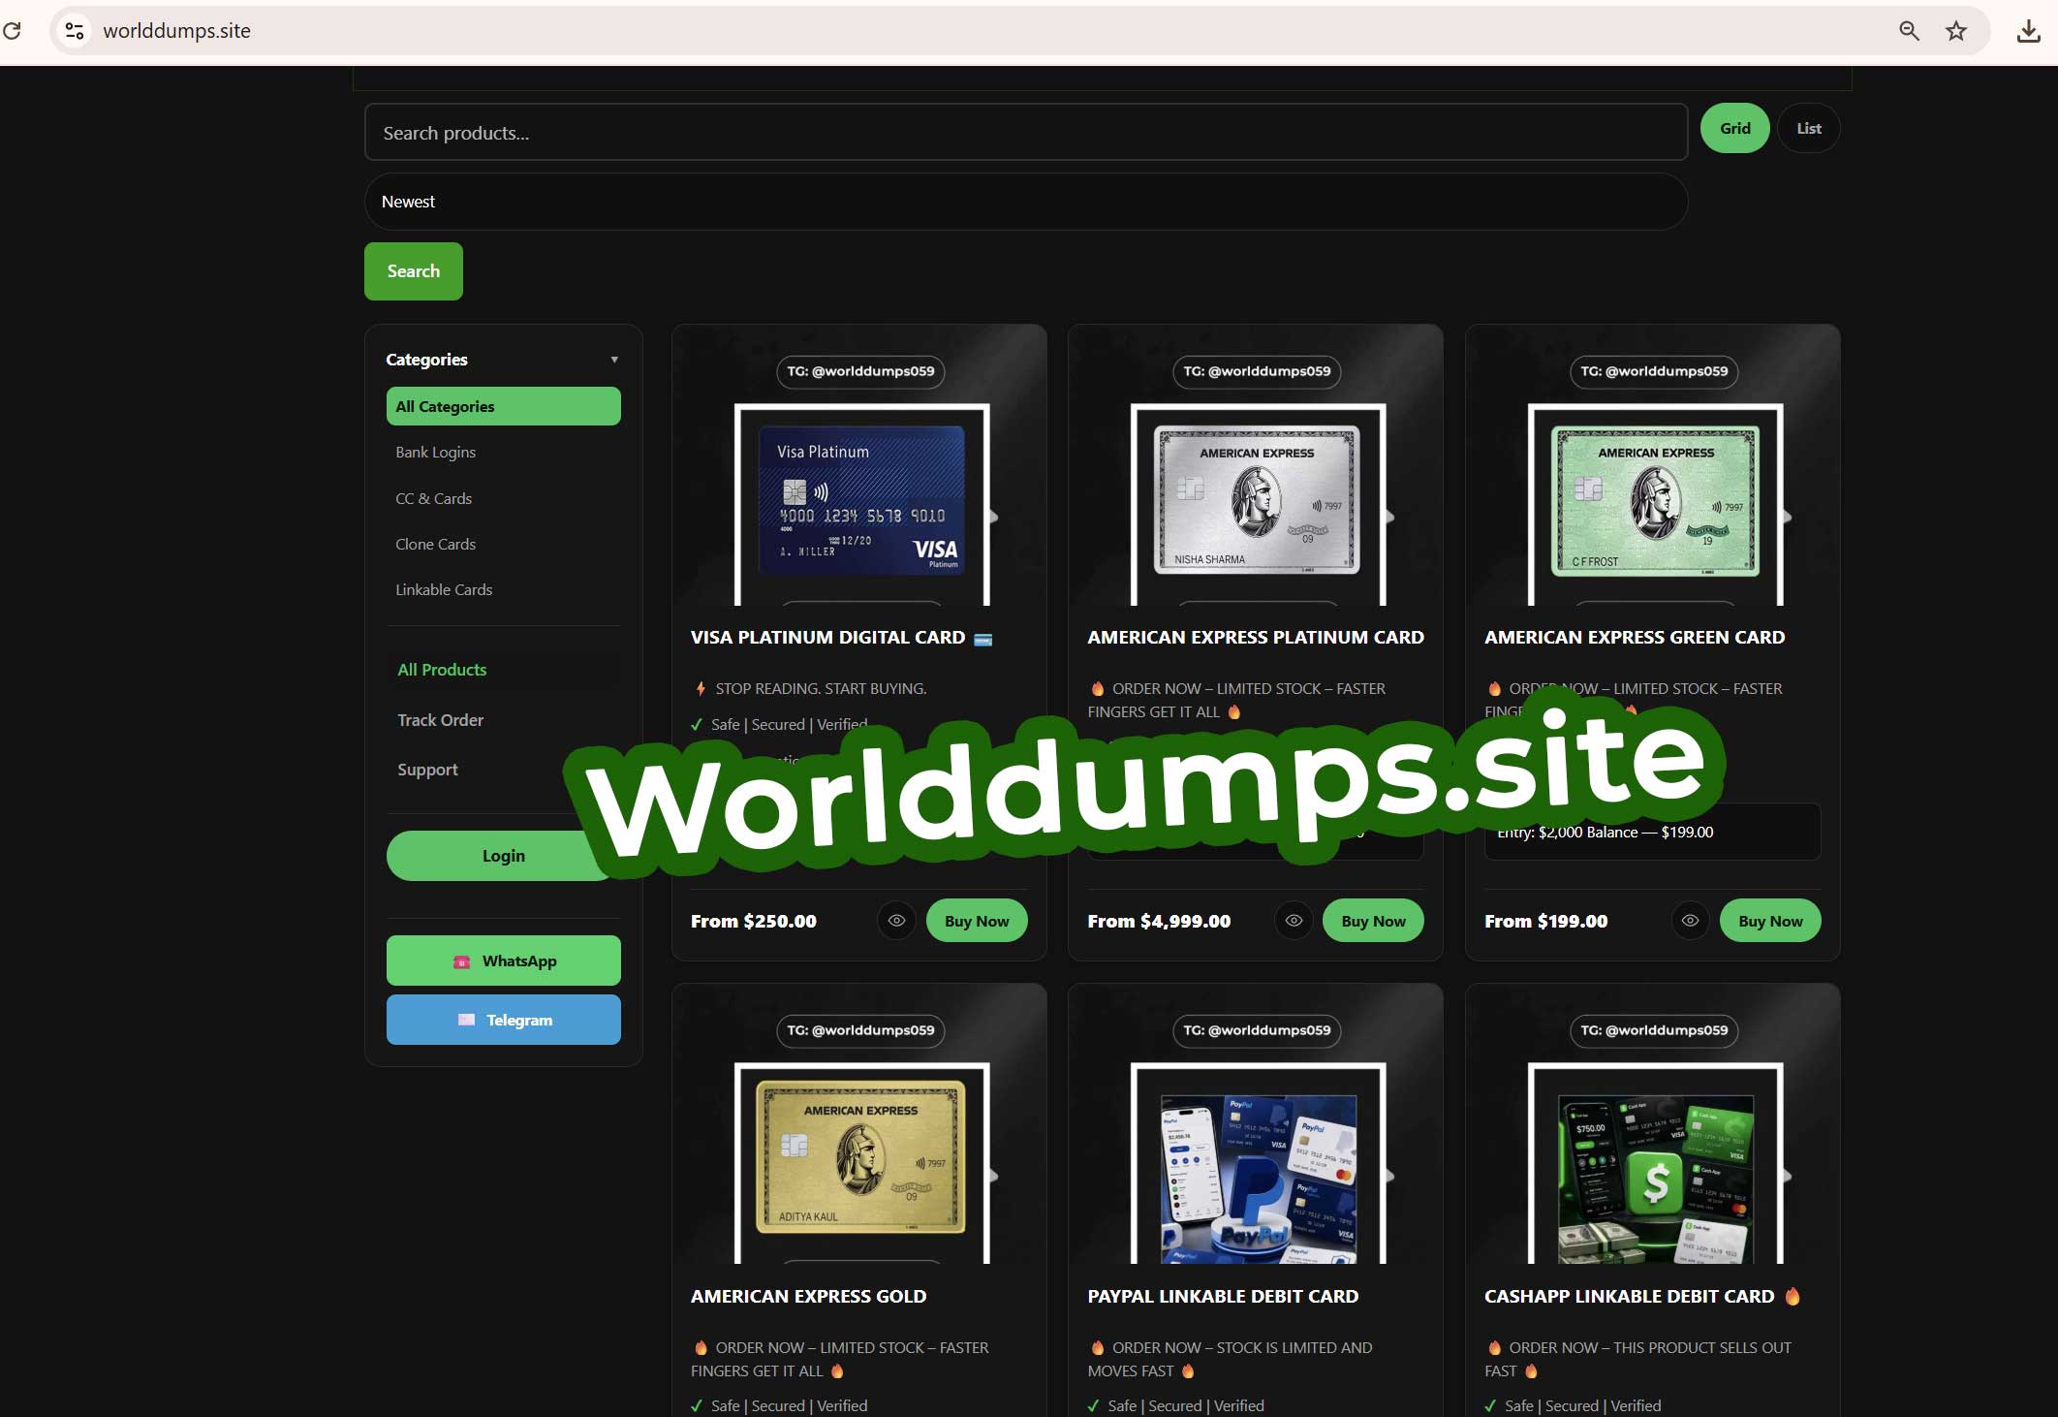Click the "STOP READING. START BUYING." text
The height and width of the screenshot is (1417, 2058).
coord(821,688)
